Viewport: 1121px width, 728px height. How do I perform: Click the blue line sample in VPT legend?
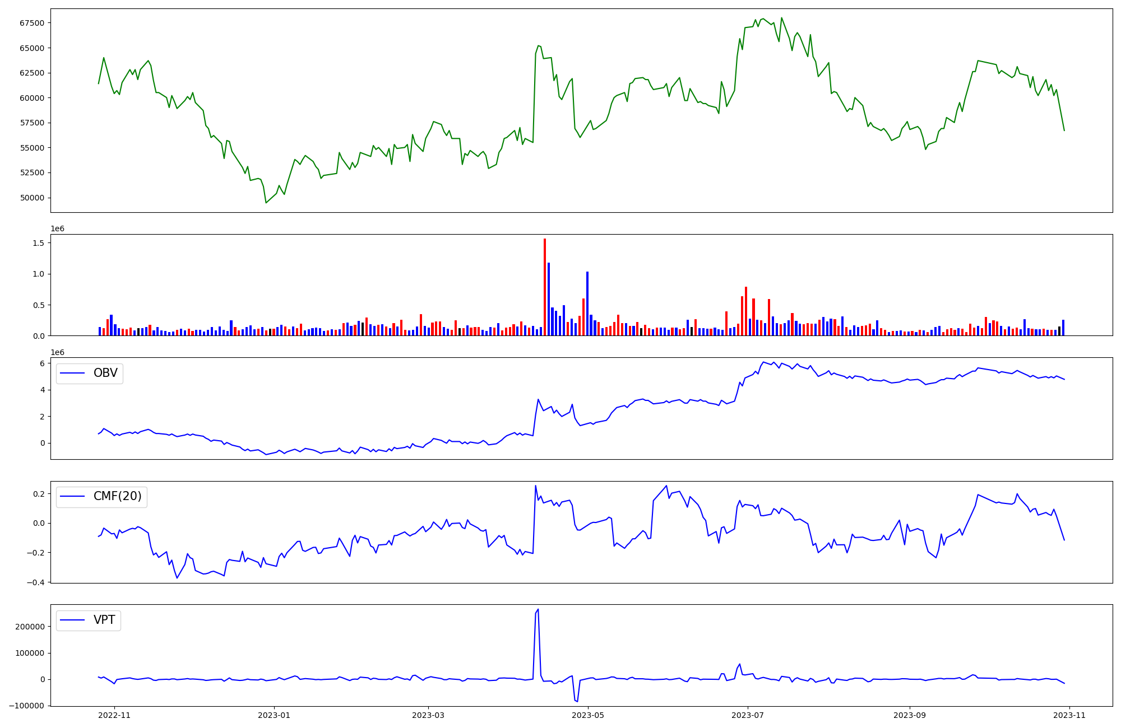[72, 620]
